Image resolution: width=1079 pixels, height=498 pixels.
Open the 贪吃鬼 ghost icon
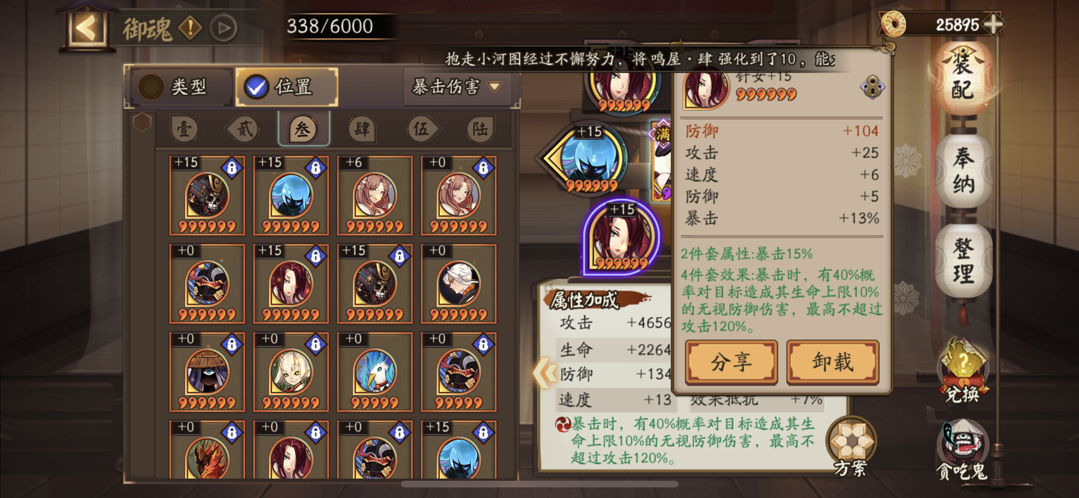tap(963, 451)
